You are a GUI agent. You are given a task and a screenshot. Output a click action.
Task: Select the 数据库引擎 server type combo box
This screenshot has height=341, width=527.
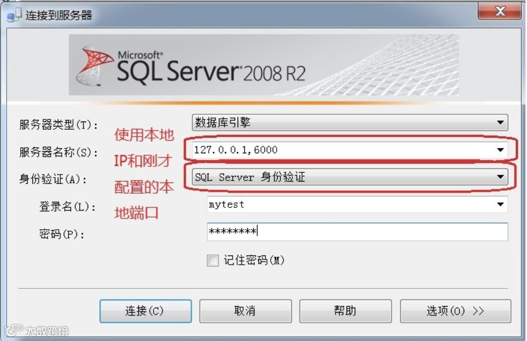[350, 122]
